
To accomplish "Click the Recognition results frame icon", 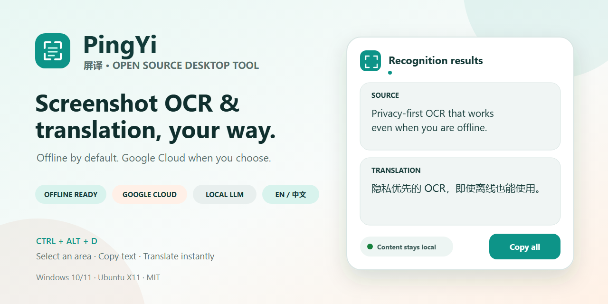I will (x=370, y=61).
